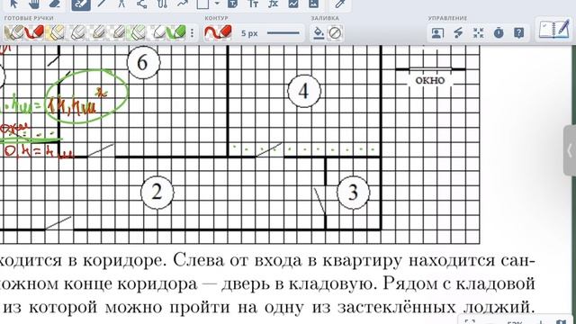Screen dimensions: 576x324
Task: Click room number 4 on plan
Action: coord(304,91)
